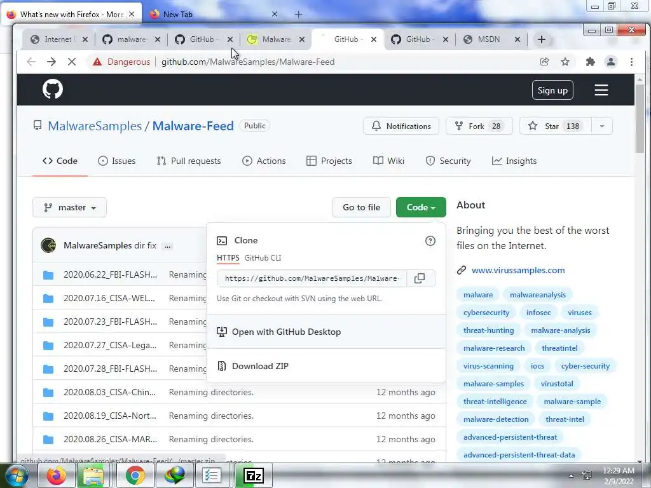Open 7-Zip from taskbar
Viewport: 651px width, 488px height.
(254, 475)
